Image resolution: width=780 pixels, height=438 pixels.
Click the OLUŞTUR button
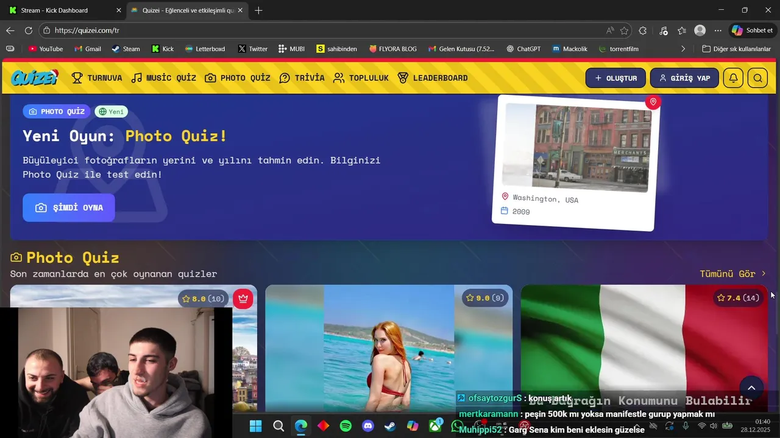615,78
